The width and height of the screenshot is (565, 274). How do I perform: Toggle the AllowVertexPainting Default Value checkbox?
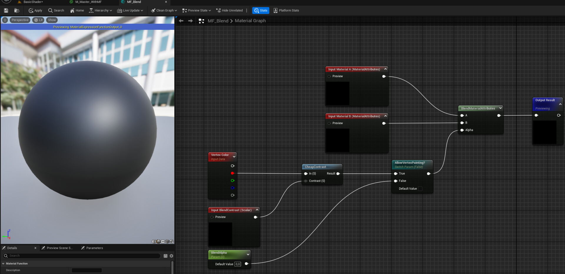tap(420, 189)
